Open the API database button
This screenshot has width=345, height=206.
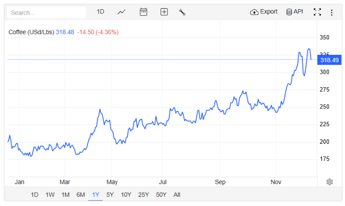click(294, 12)
